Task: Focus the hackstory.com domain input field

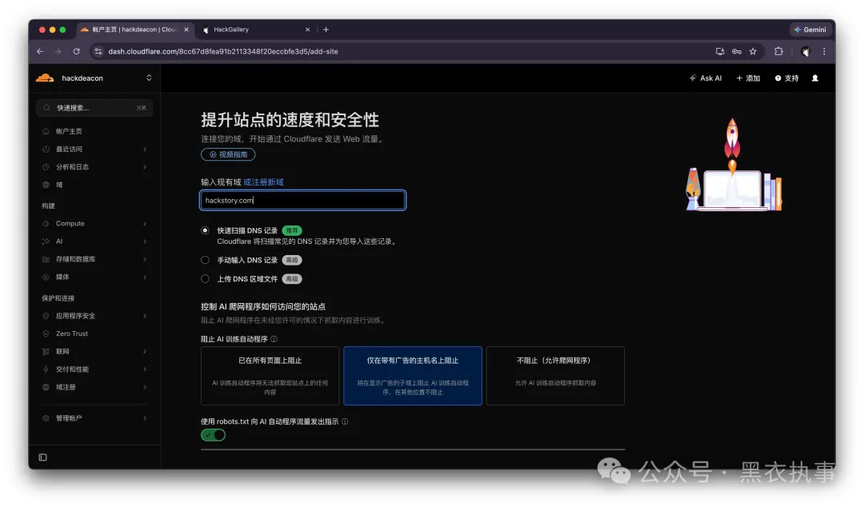Action: 303,201
